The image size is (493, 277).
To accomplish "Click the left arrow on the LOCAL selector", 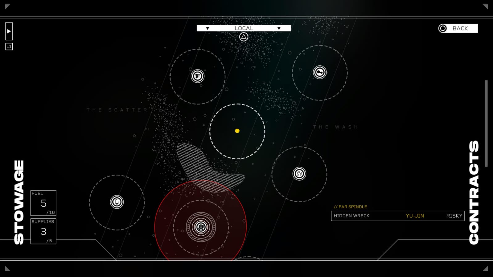I will click(x=207, y=28).
